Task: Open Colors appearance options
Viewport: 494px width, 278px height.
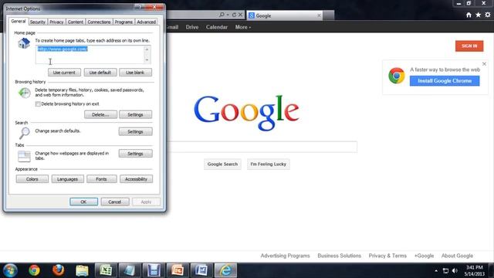Action: point(32,179)
